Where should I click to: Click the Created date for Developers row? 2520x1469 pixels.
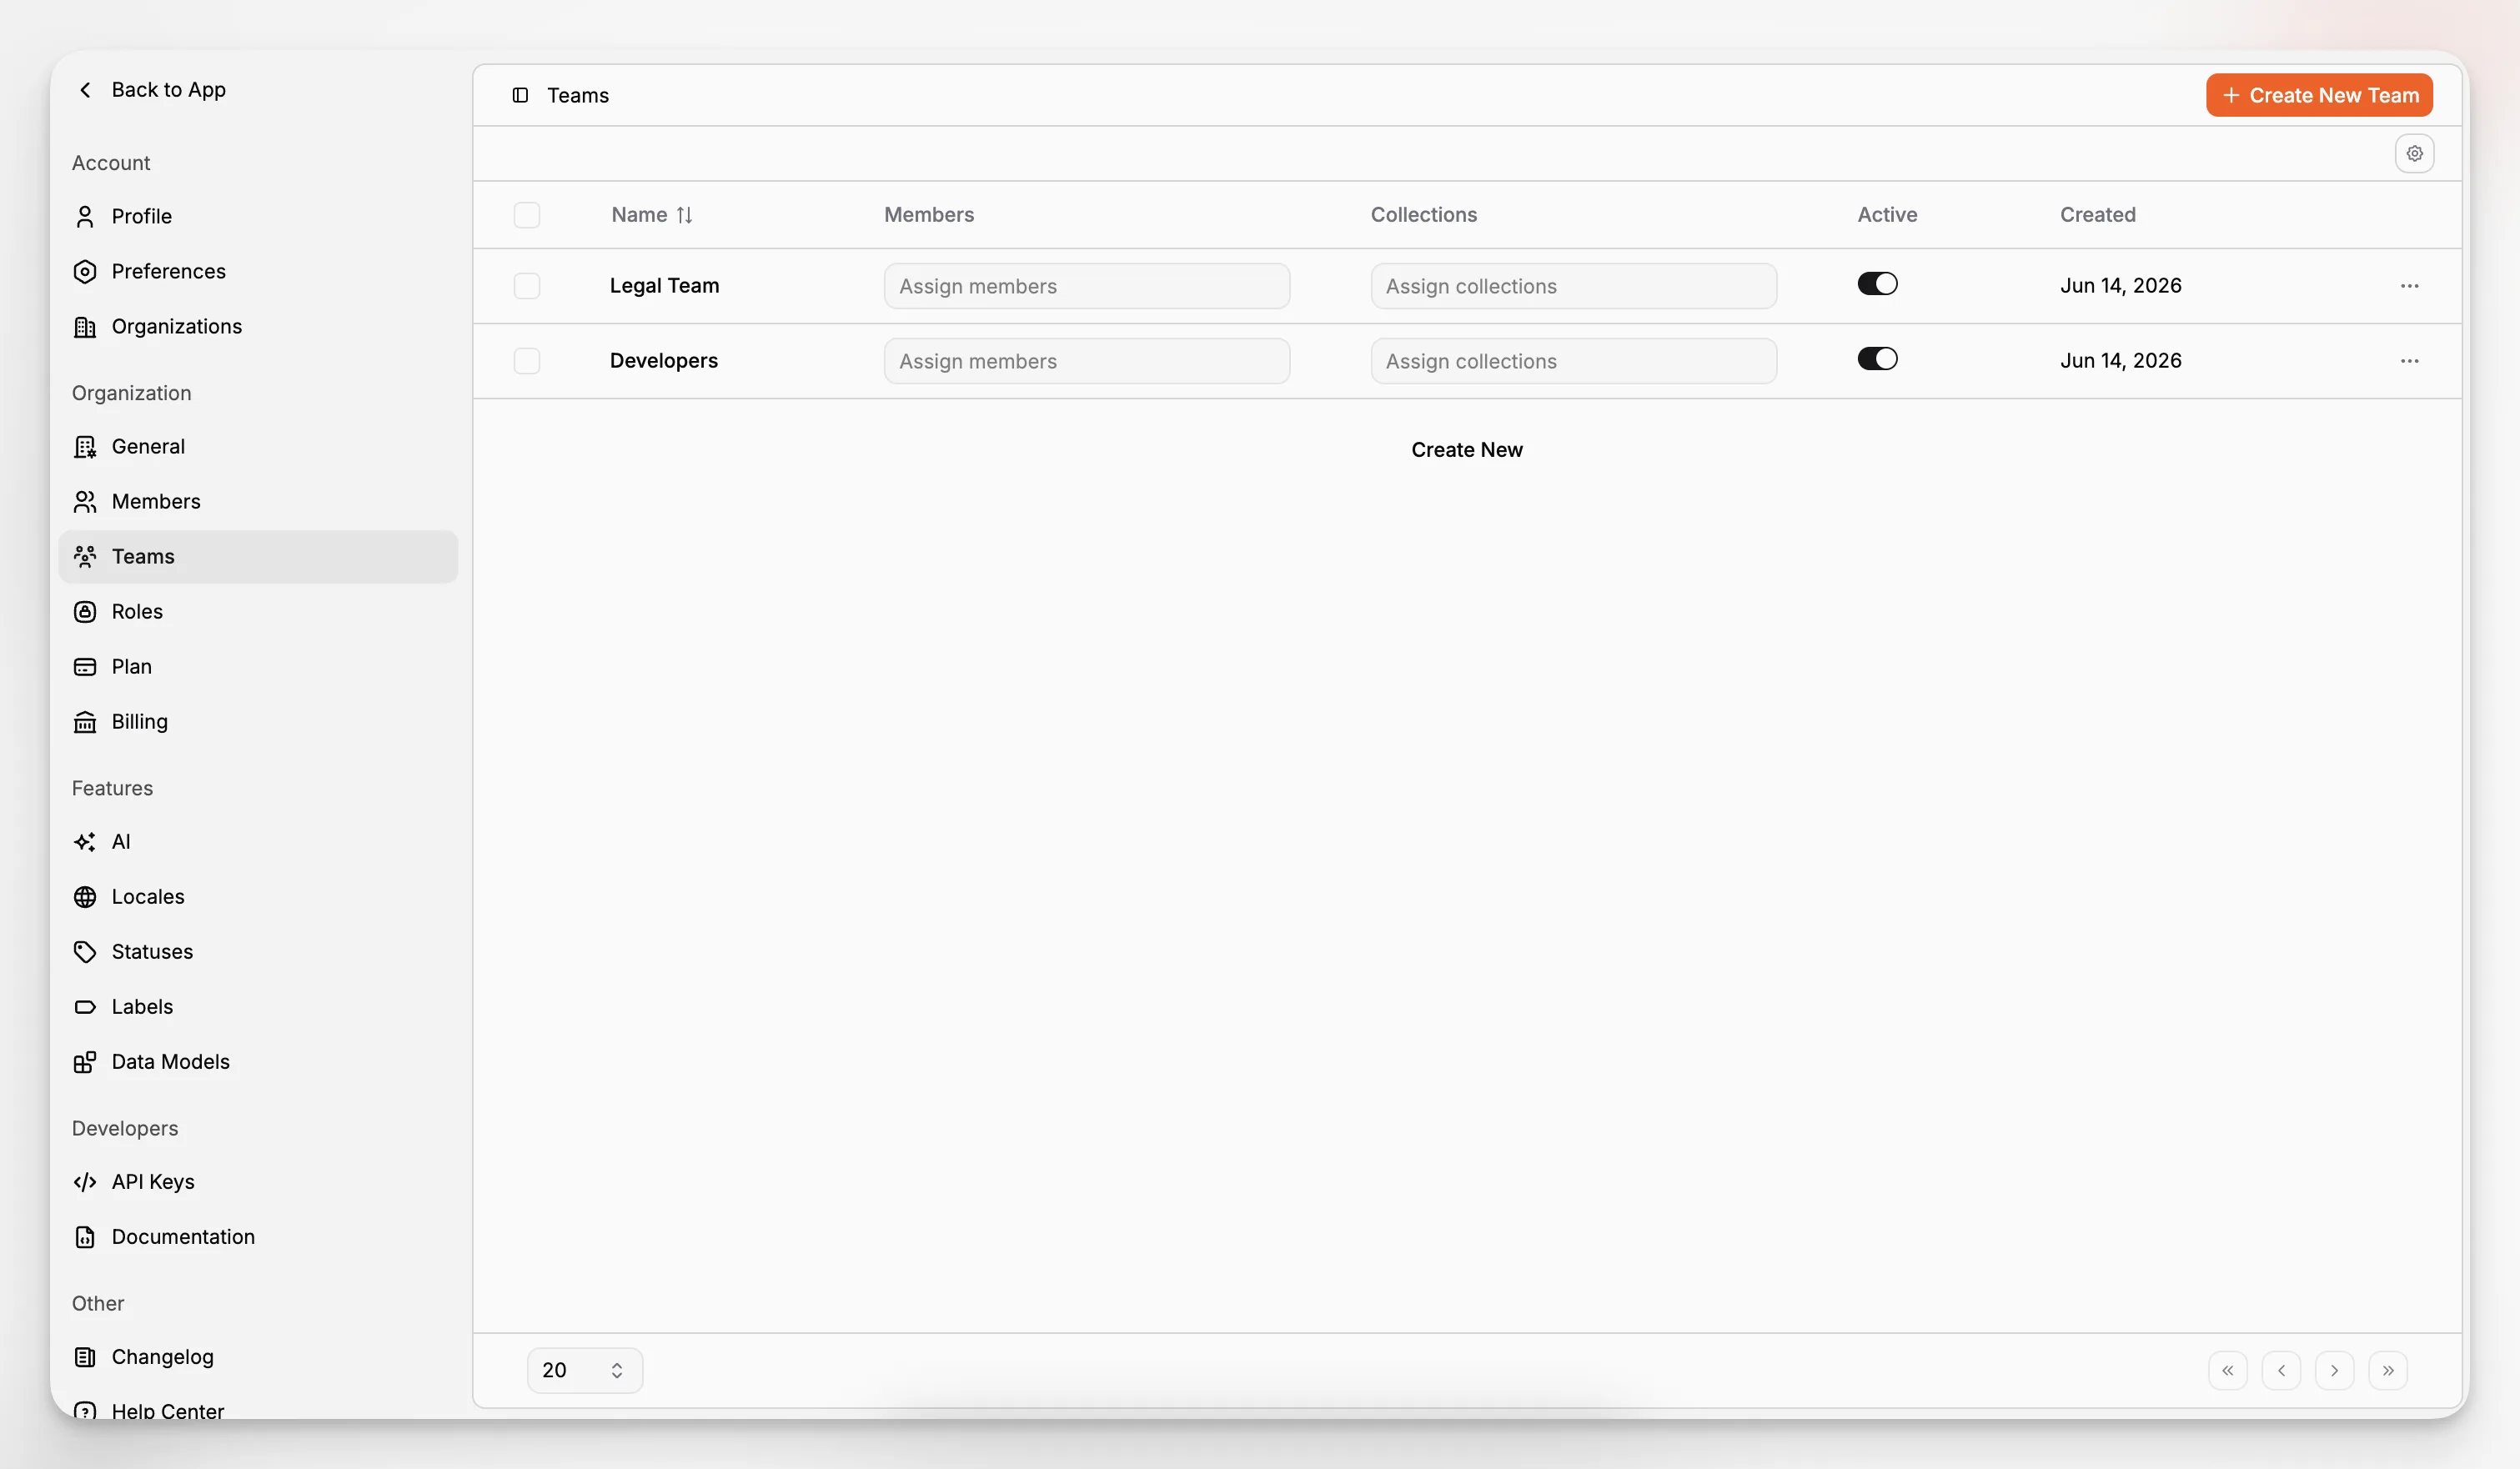(x=2120, y=361)
